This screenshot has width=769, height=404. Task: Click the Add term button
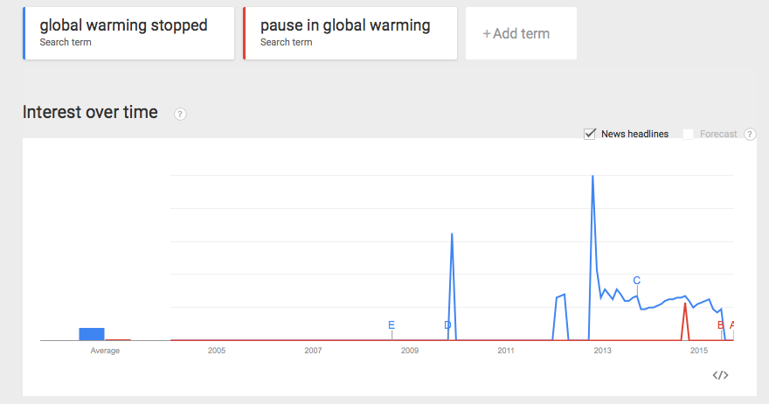(x=521, y=34)
